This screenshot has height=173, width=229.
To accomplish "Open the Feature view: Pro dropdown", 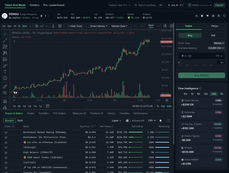I will coord(119,5).
